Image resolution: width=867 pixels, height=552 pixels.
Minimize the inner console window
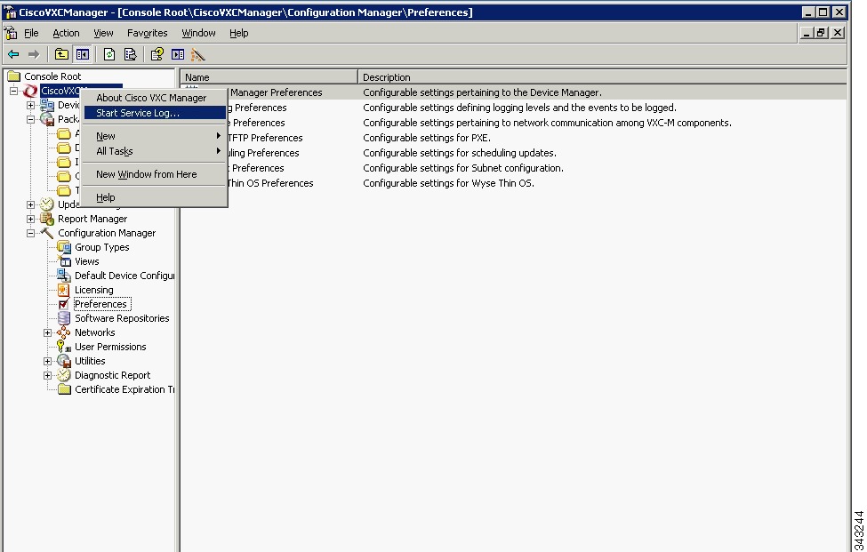[x=807, y=33]
